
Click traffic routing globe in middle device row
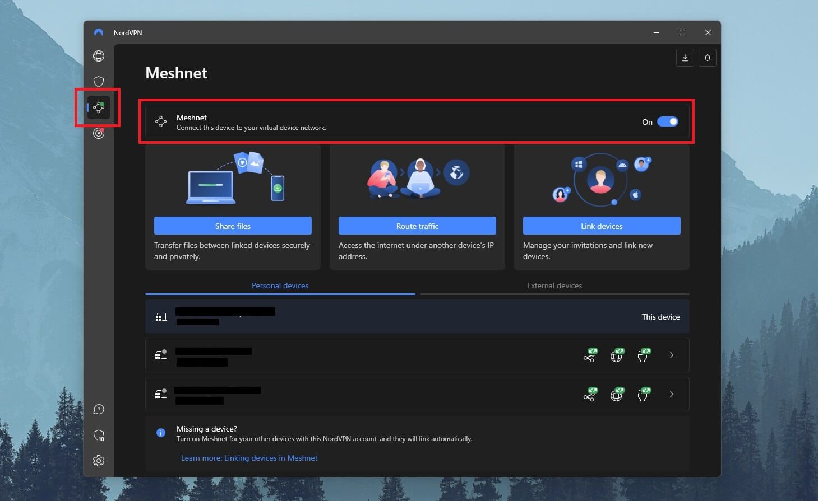point(617,355)
